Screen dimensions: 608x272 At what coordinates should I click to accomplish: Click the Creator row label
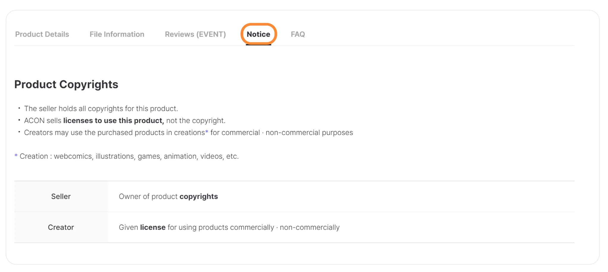click(61, 227)
